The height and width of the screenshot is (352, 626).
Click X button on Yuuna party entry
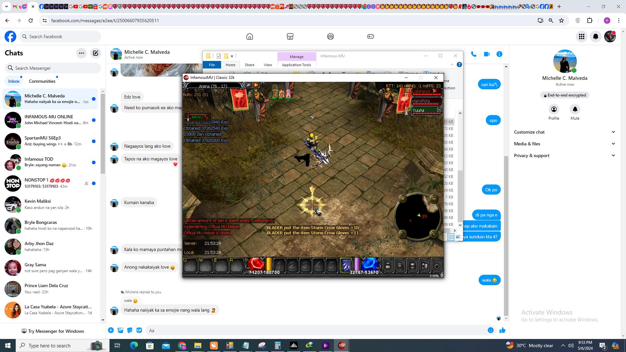pos(439,110)
